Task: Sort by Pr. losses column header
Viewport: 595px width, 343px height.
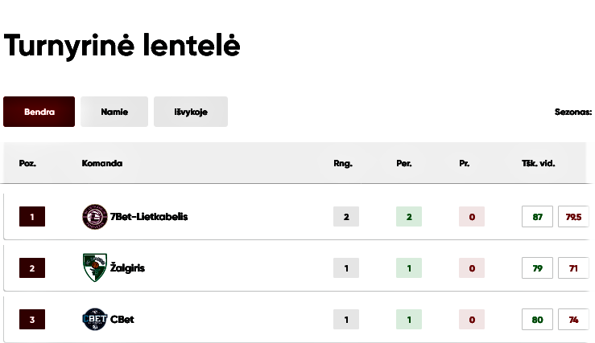Action: [464, 163]
